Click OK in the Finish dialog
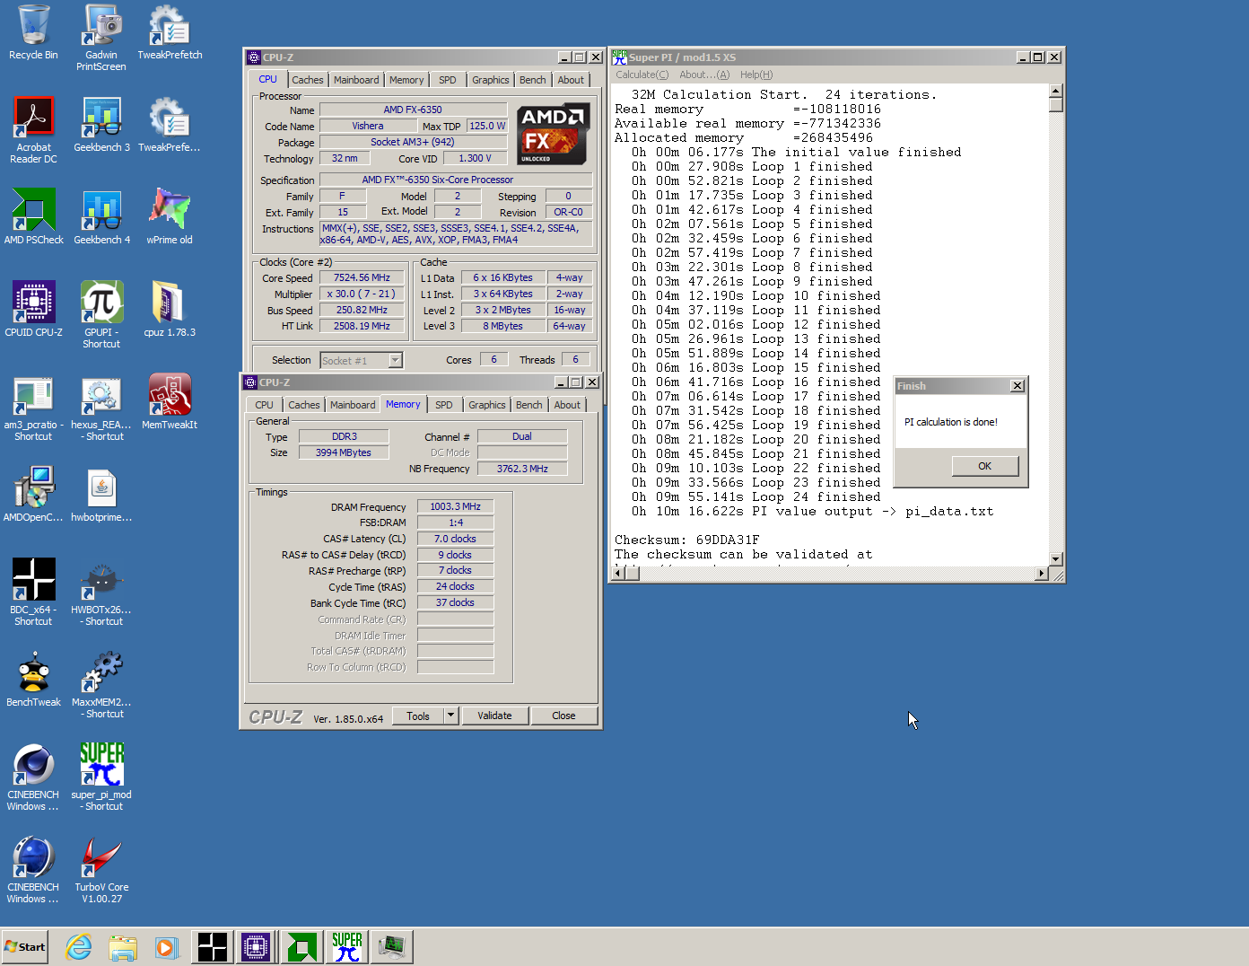 click(984, 466)
